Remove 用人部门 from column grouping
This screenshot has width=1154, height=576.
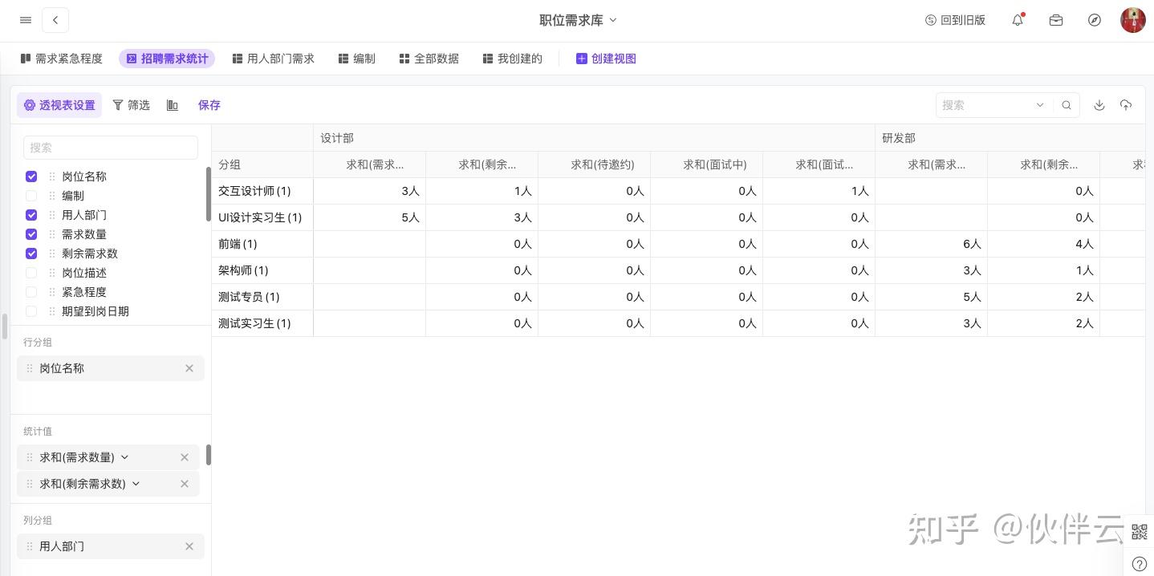189,546
